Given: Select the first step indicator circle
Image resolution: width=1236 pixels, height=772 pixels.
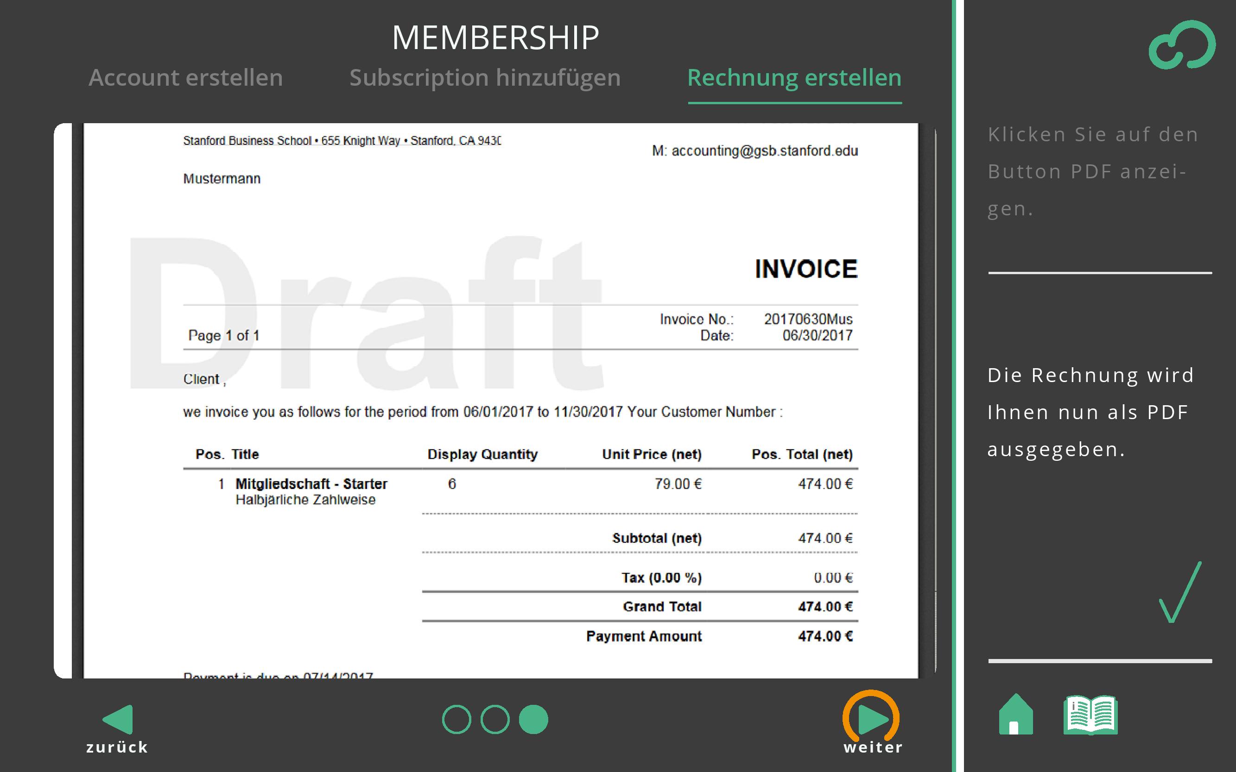Looking at the screenshot, I should (456, 719).
